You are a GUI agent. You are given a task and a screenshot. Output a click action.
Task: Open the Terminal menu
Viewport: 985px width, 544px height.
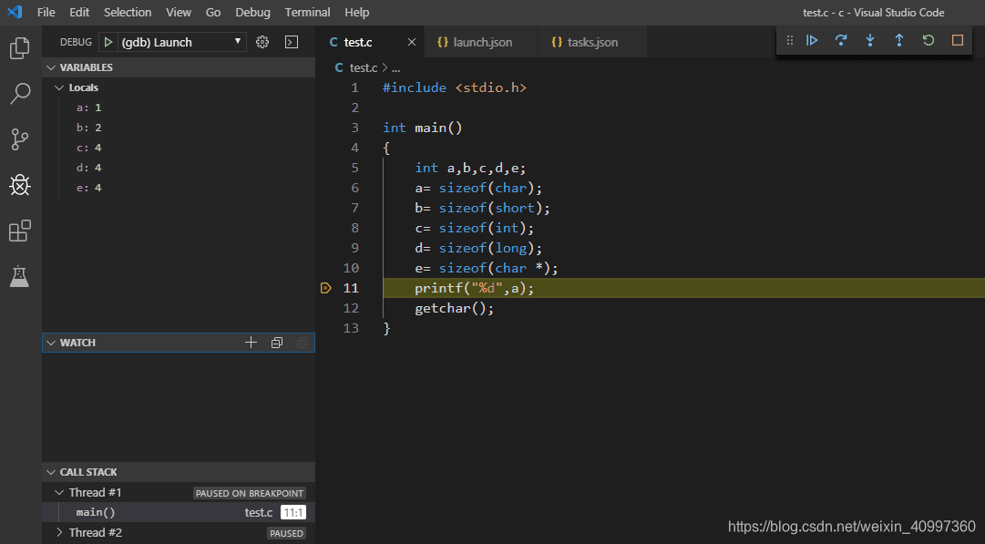point(307,12)
